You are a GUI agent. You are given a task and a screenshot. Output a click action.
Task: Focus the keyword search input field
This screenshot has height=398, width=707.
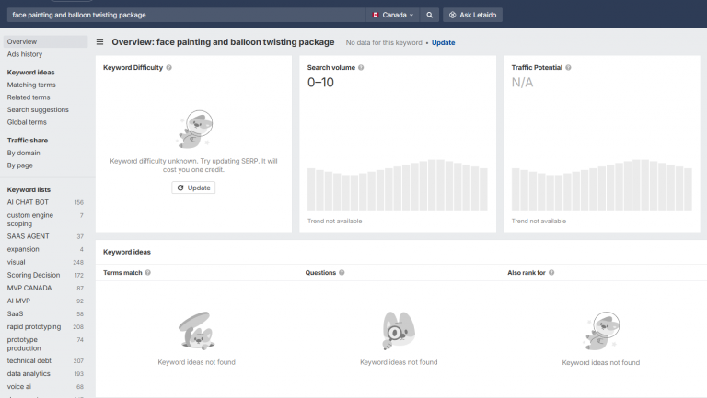[x=186, y=15]
